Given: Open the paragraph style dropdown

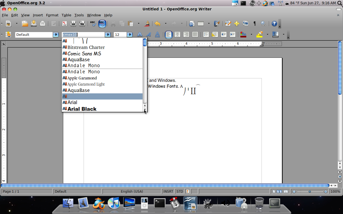Looking at the screenshot, I should (55, 35).
